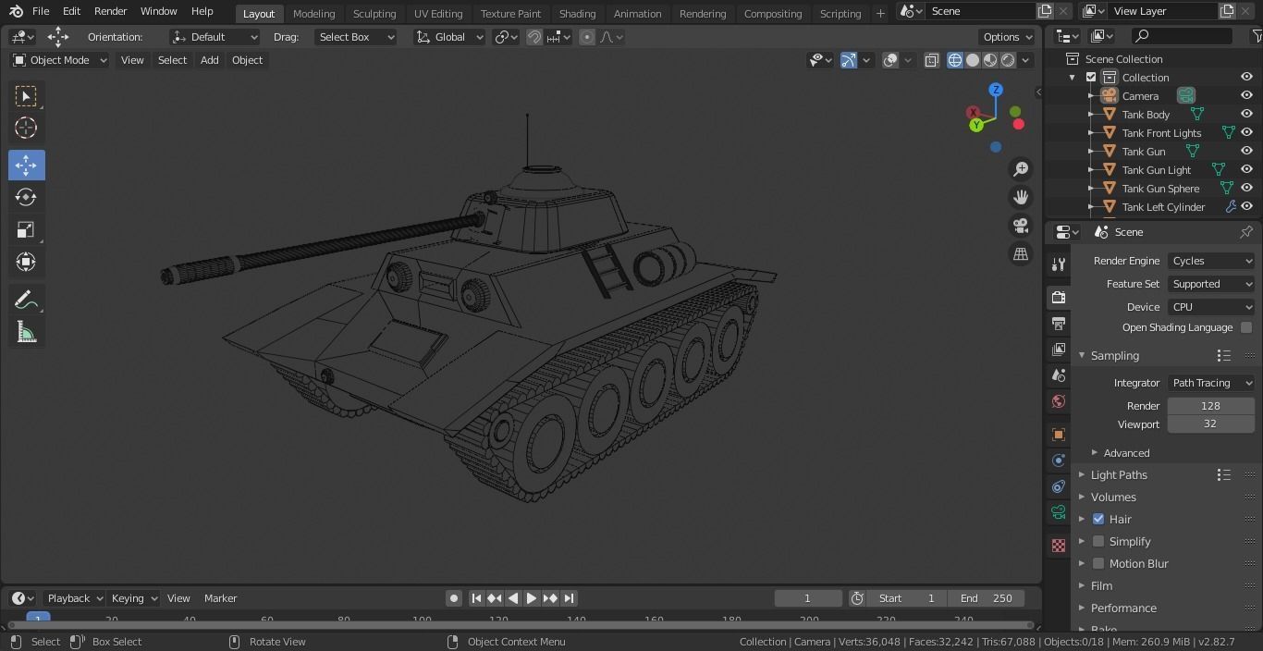Select the Annotate pencil tool

click(x=26, y=300)
